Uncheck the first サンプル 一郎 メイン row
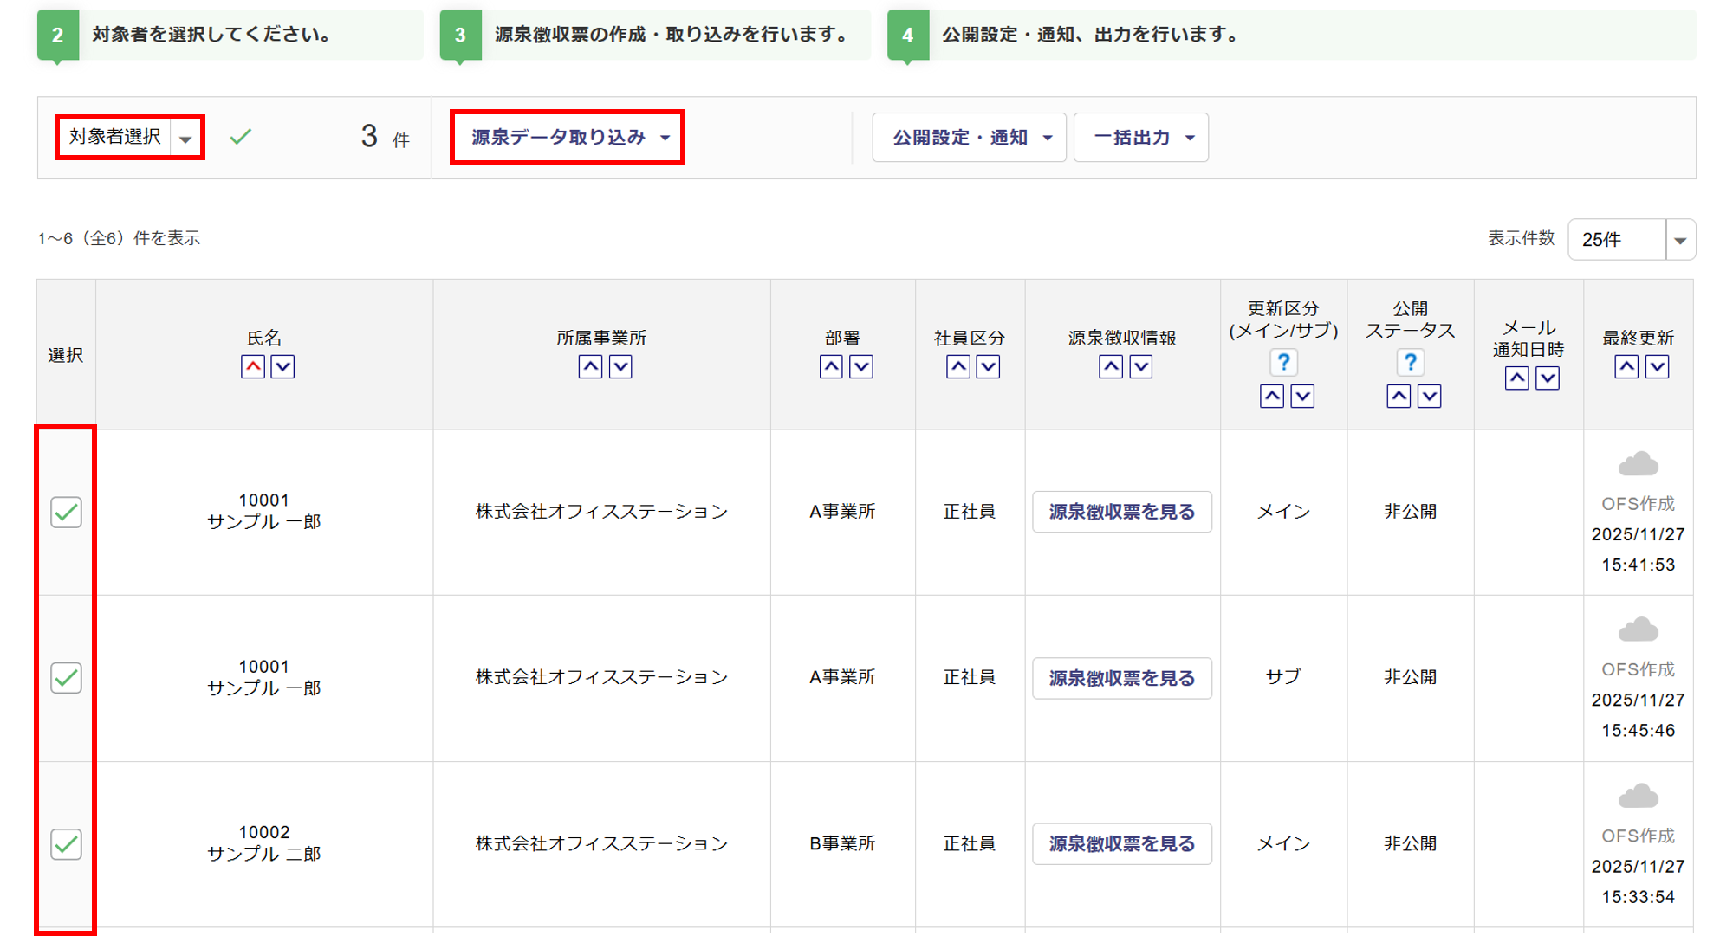The image size is (1733, 936). pyautogui.click(x=66, y=513)
